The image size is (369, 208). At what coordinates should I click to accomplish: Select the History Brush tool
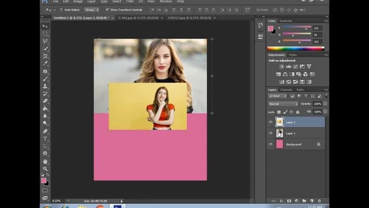(45, 94)
